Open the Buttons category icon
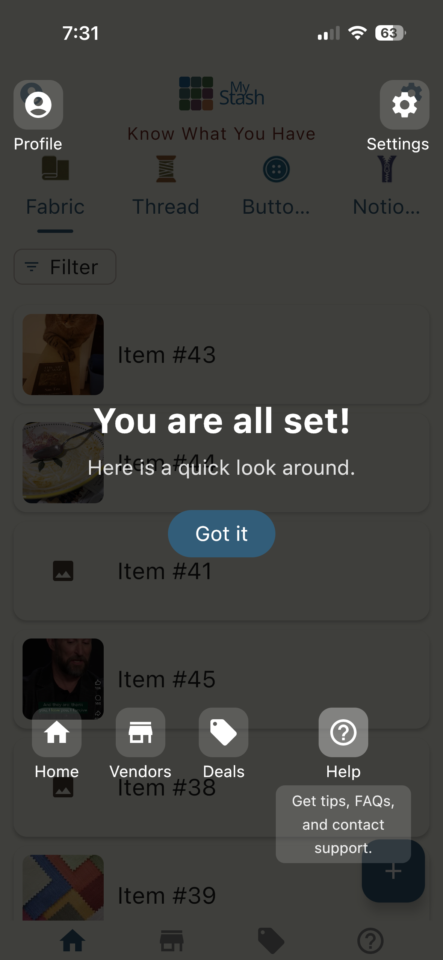Image resolution: width=443 pixels, height=960 pixels. point(276,170)
